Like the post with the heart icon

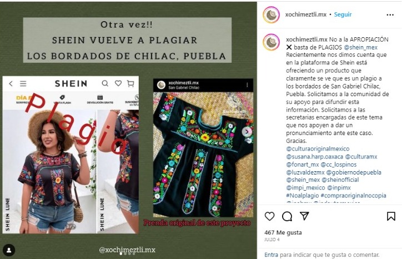[x=269, y=216]
